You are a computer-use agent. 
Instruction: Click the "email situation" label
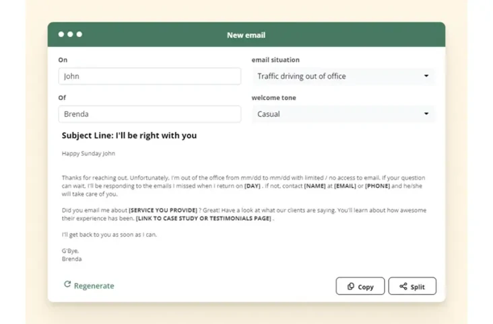click(275, 60)
